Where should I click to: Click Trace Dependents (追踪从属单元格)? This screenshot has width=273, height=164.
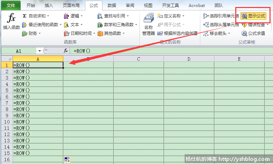click(221, 25)
